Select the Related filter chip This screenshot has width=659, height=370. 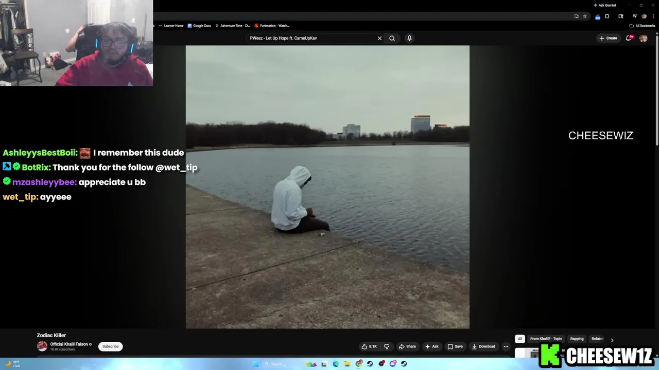pos(597,339)
